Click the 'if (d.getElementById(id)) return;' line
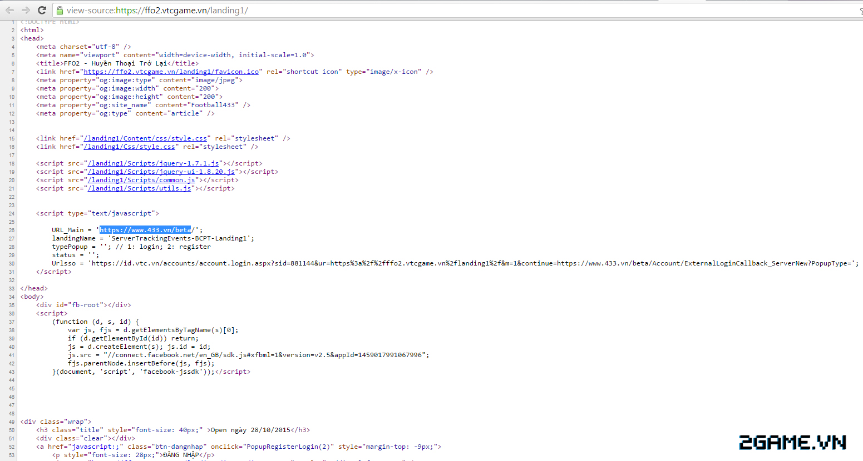This screenshot has height=461, width=863. point(133,338)
